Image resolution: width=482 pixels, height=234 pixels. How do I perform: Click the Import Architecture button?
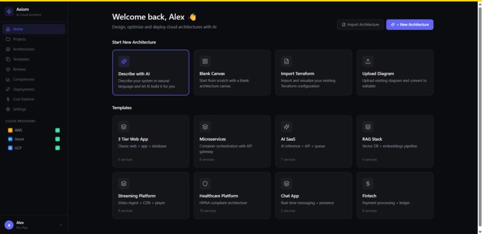360,25
